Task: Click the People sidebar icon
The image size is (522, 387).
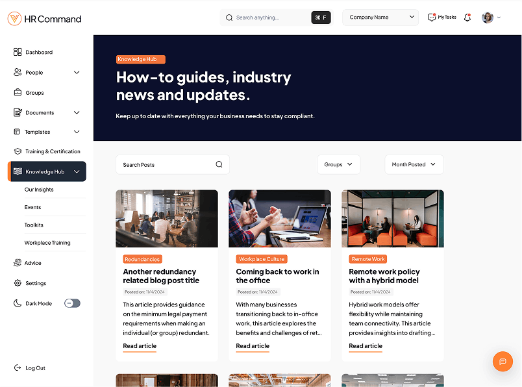Action: [18, 72]
